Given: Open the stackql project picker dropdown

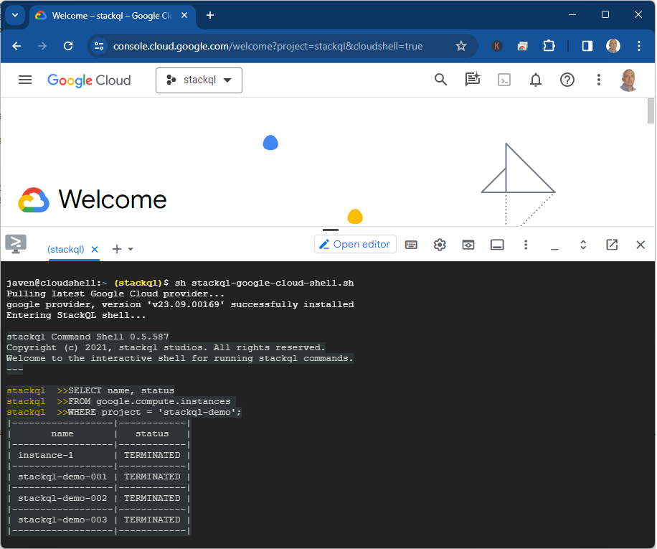Looking at the screenshot, I should [199, 80].
